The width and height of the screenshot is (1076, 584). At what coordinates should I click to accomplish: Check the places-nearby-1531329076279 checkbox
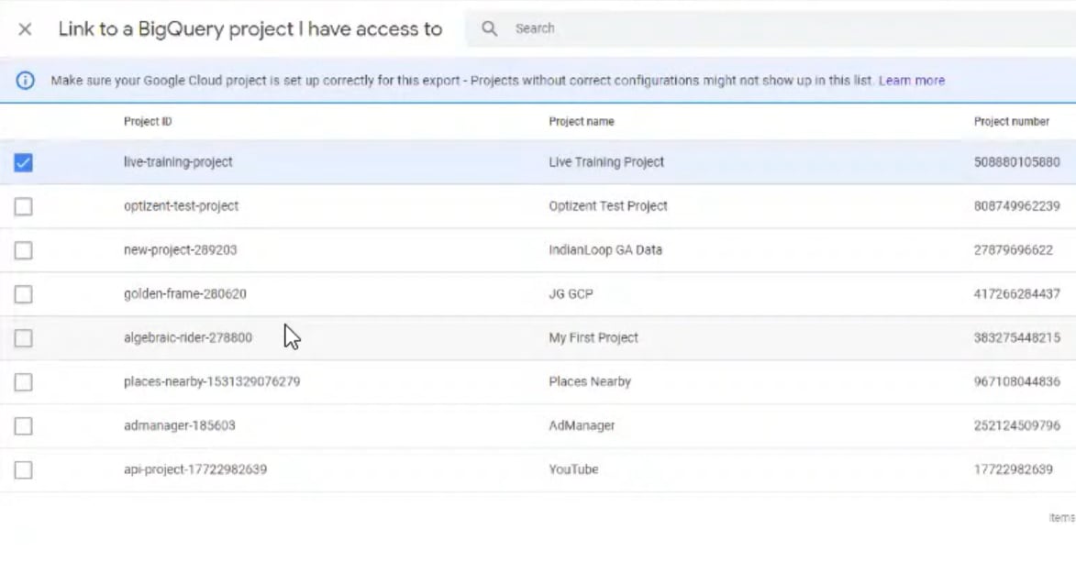tap(23, 381)
